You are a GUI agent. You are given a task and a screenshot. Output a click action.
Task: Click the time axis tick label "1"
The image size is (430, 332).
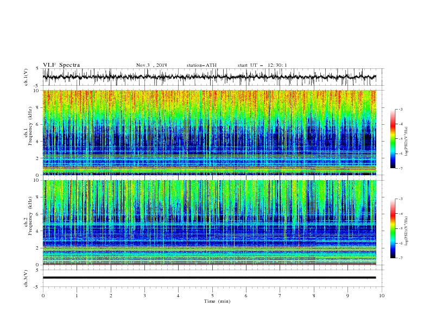pos(77,296)
